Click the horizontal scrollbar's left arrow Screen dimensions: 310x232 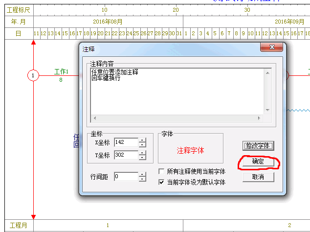pyautogui.click(x=94, y=118)
